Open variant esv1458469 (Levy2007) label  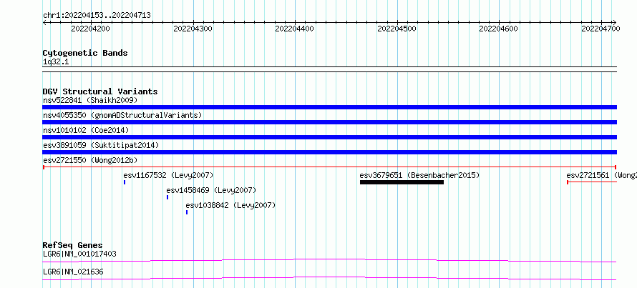[211, 190]
